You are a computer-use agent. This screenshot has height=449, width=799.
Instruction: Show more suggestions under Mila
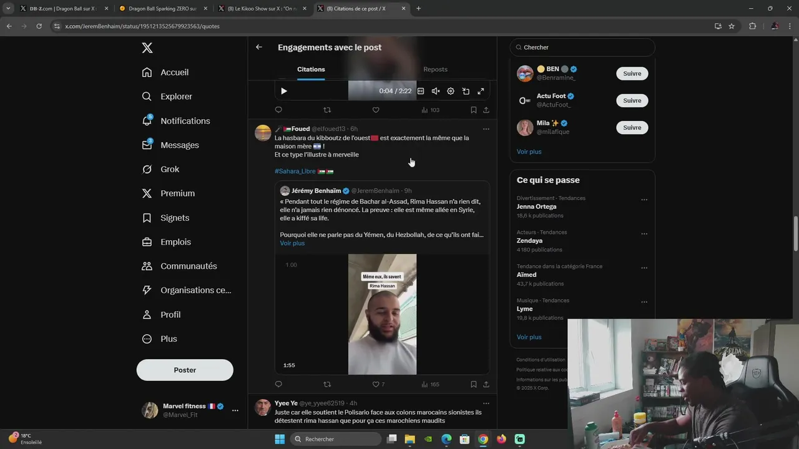529,152
